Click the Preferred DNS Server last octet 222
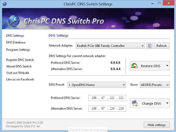 (x=121, y=98)
